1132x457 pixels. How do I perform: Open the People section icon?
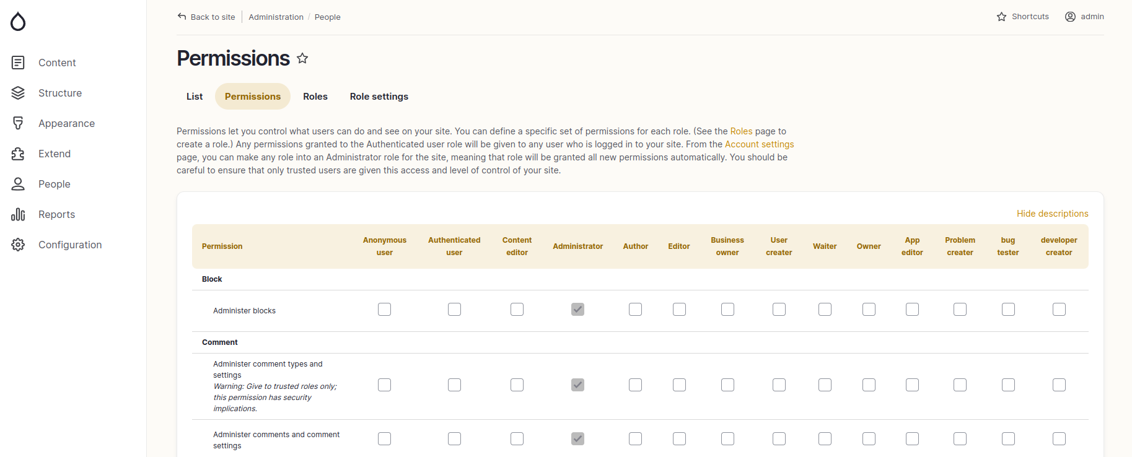pyautogui.click(x=18, y=184)
